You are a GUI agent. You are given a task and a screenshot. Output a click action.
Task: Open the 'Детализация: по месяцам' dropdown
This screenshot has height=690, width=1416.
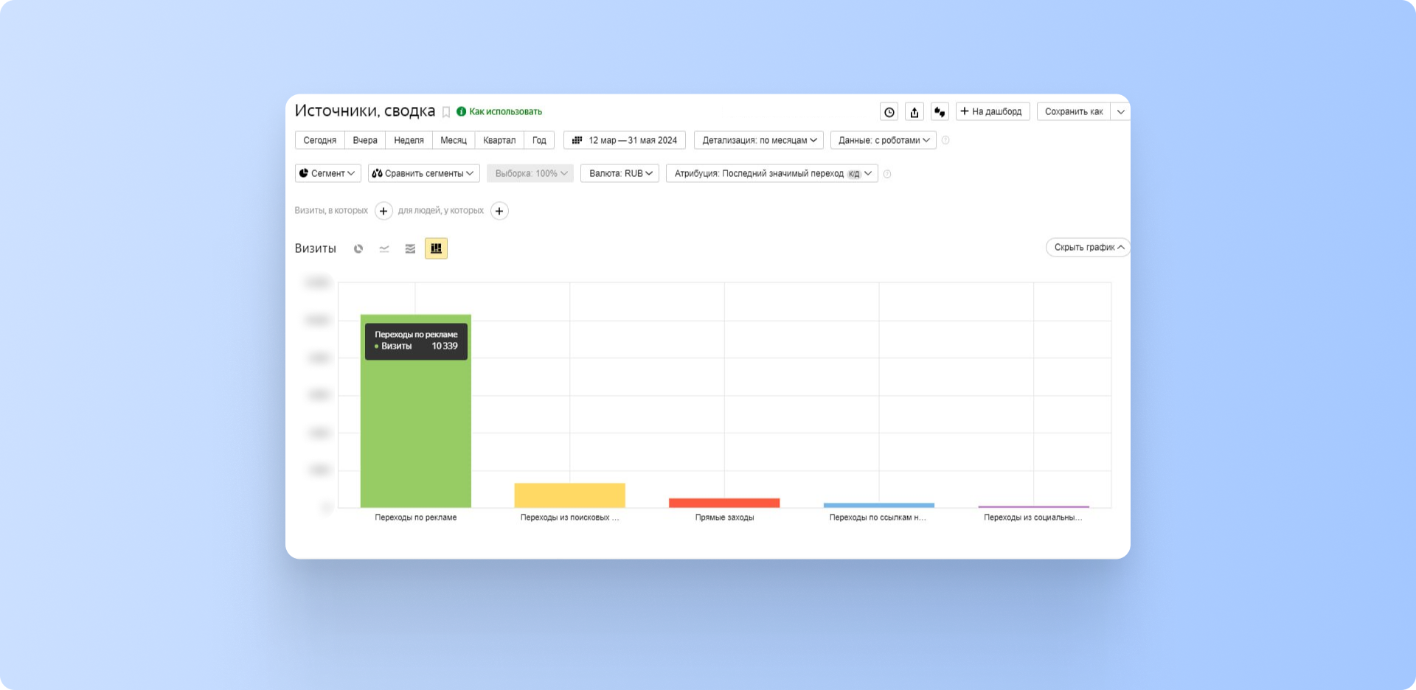(759, 140)
